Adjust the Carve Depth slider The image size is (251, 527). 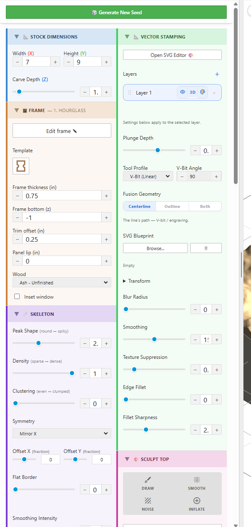click(x=44, y=92)
